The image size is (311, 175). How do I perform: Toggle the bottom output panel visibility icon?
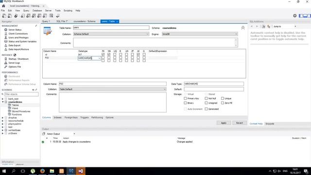tap(305, 16)
